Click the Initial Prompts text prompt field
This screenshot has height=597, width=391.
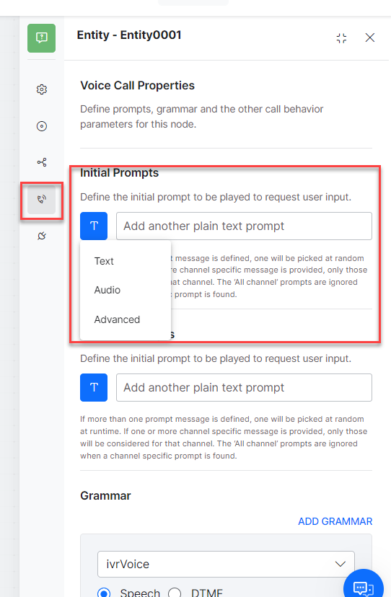click(x=244, y=226)
